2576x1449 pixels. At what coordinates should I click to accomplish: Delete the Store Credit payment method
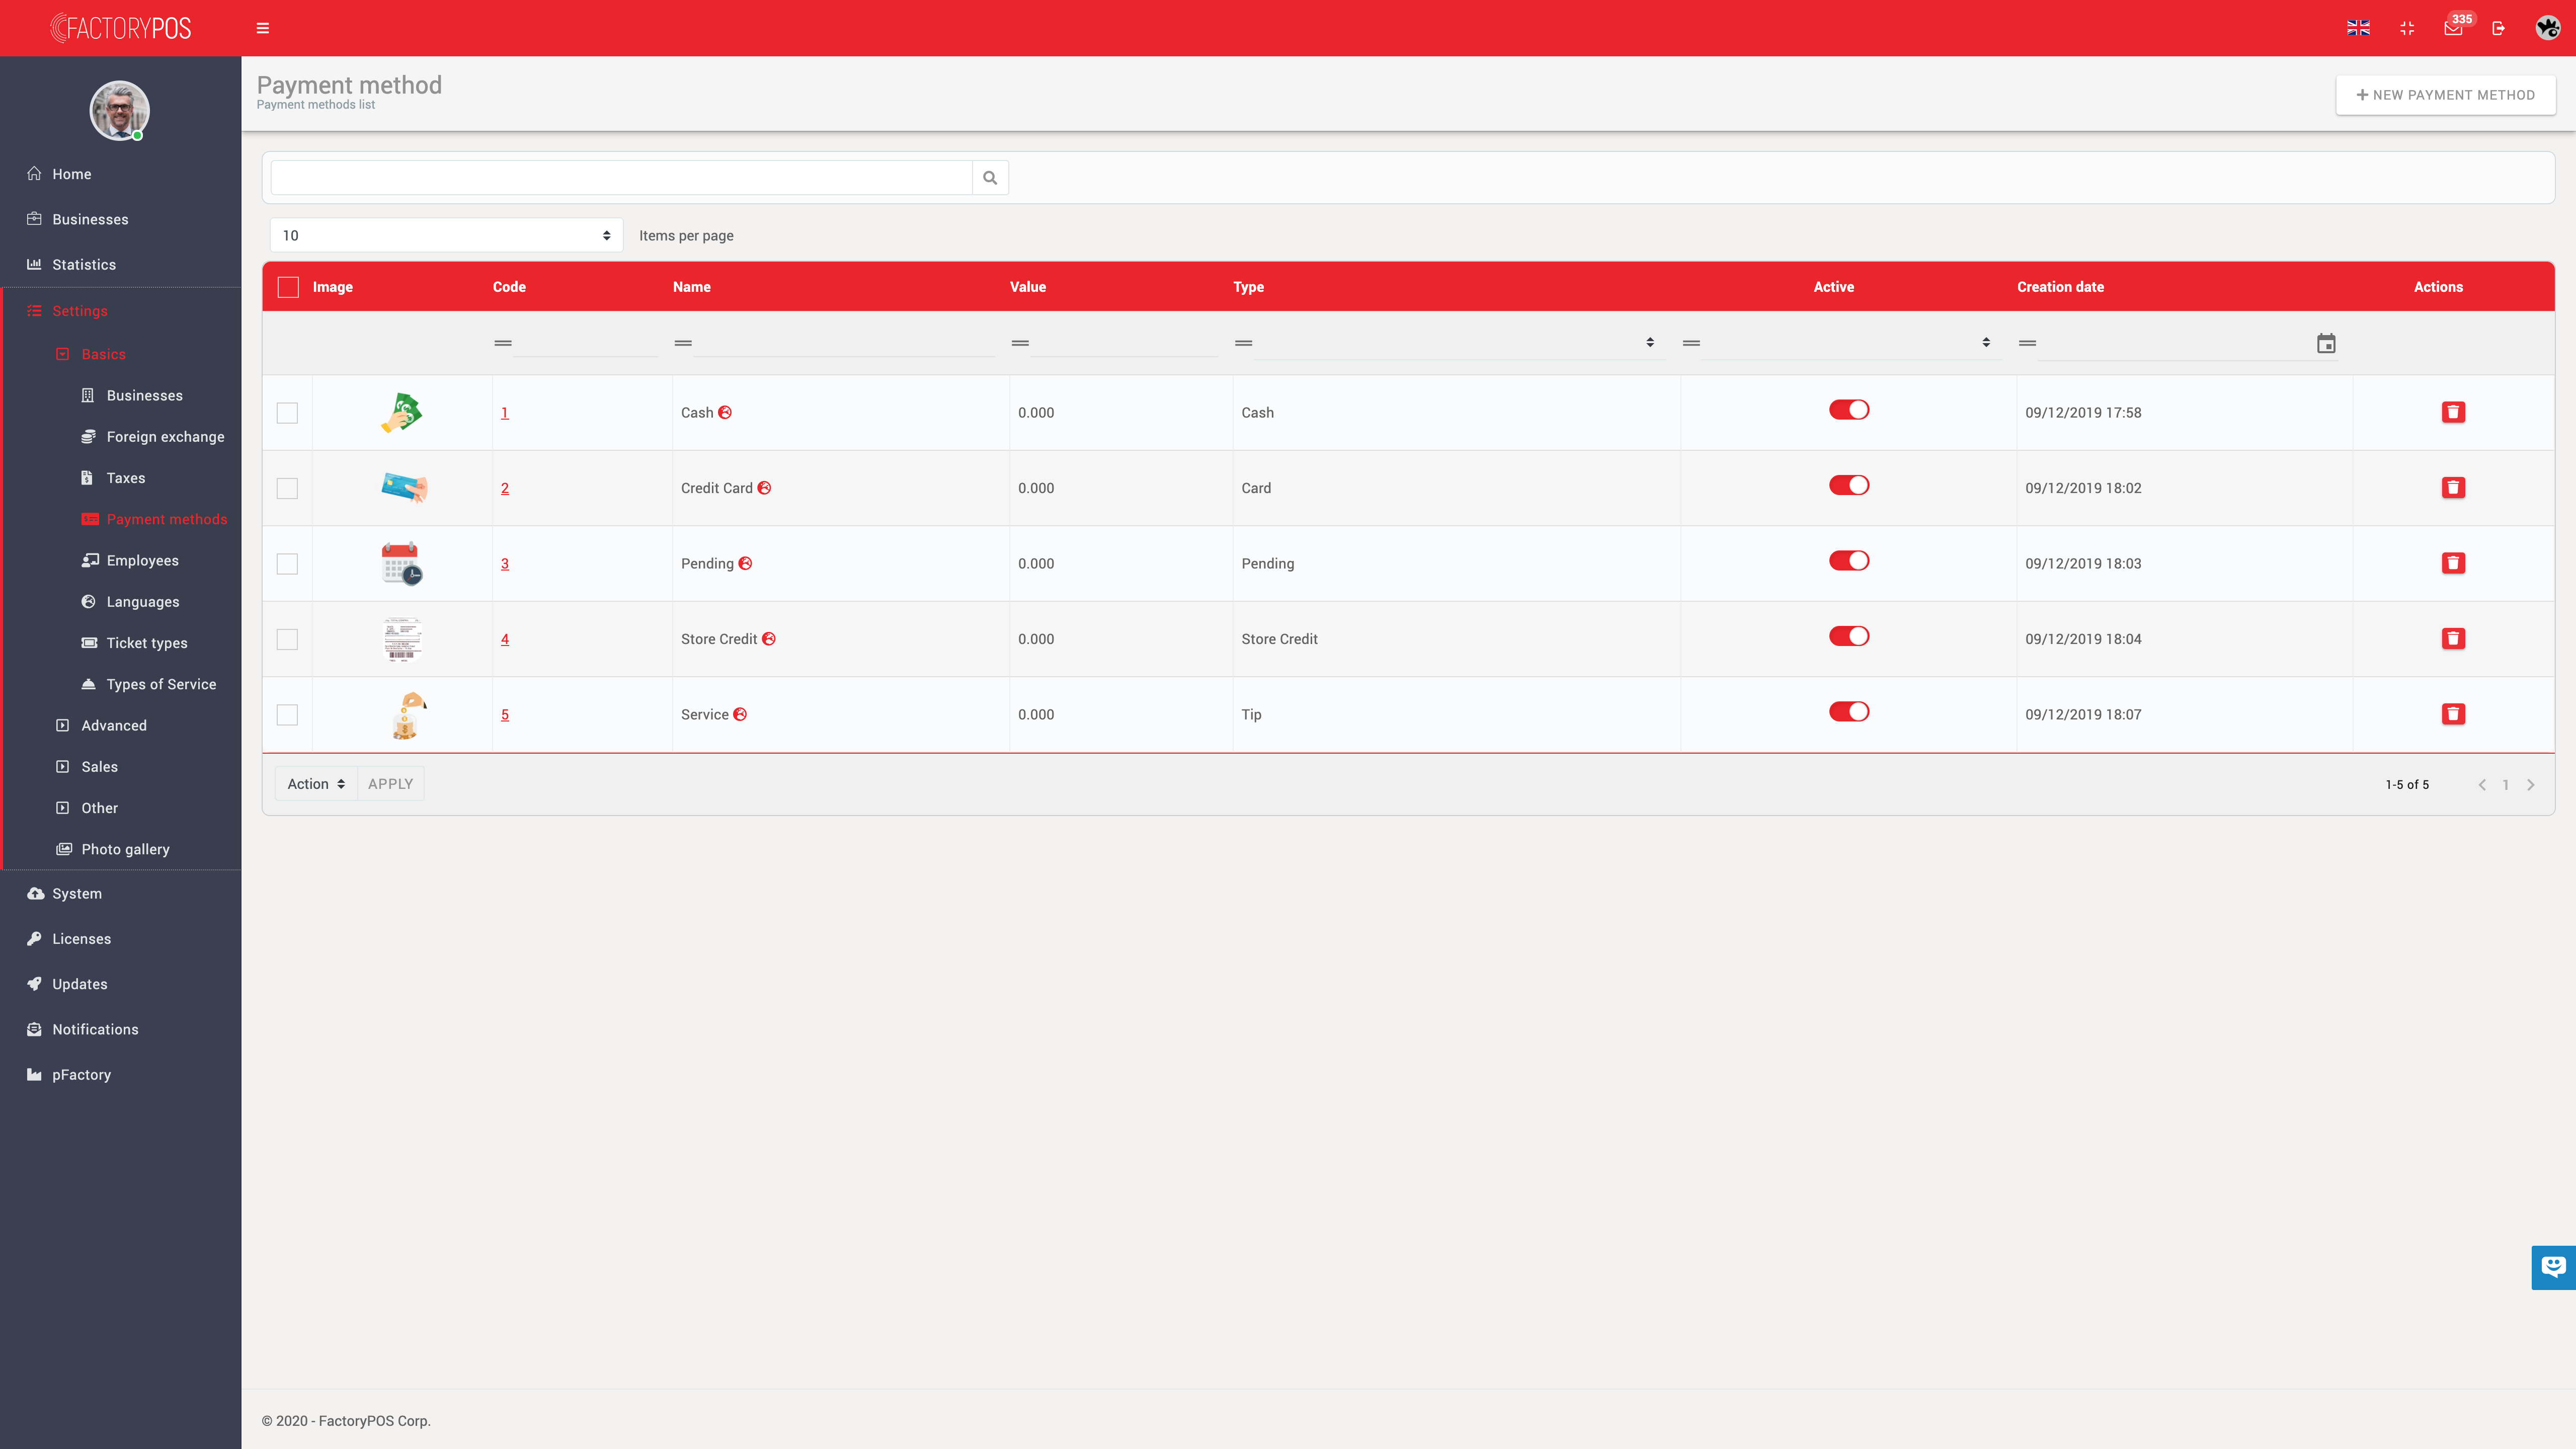(2453, 639)
